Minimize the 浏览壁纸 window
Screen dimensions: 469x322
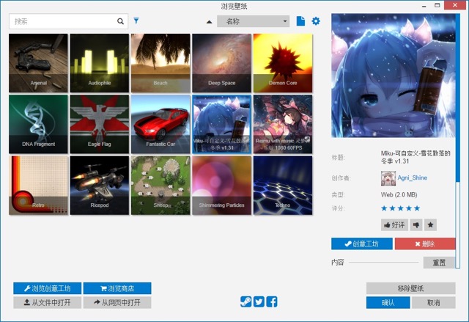424,6
